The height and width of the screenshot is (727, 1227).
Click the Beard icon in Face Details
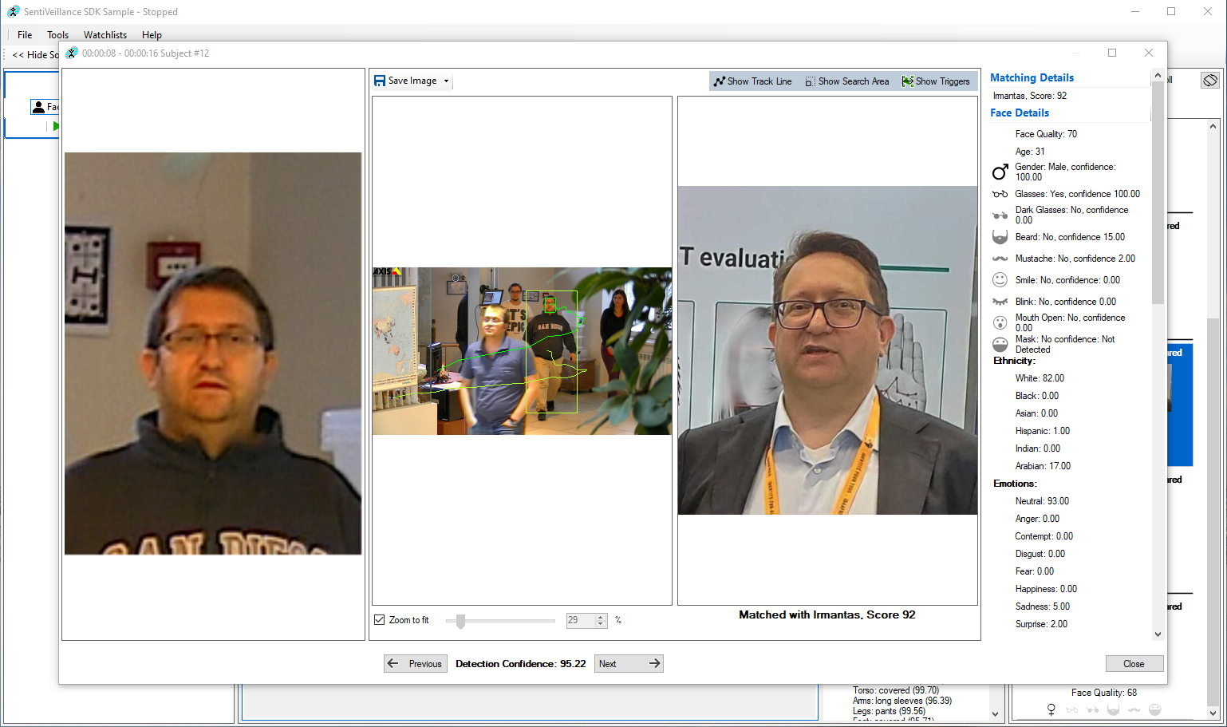coord(1000,237)
